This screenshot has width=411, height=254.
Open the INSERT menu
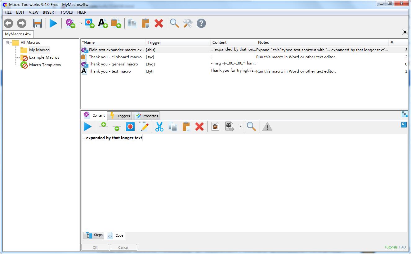(x=49, y=12)
